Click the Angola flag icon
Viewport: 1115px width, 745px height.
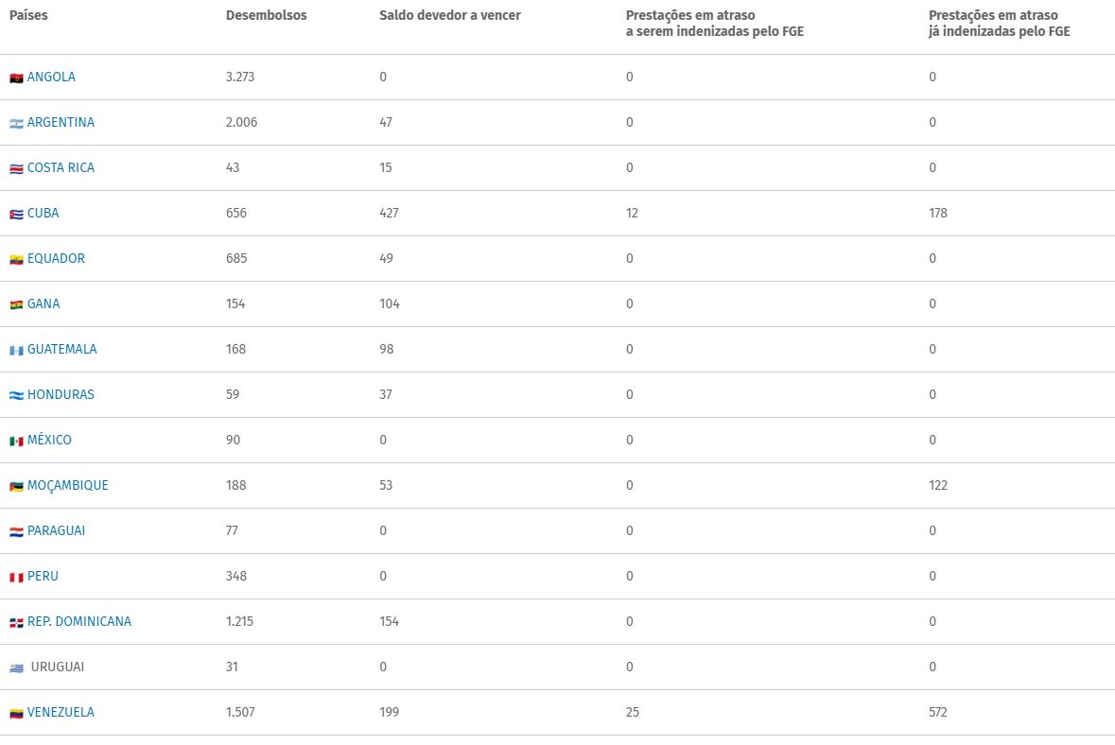click(16, 78)
